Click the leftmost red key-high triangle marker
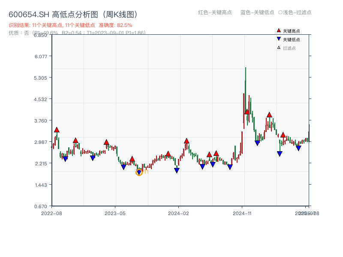The height and width of the screenshot is (257, 343). pos(57,130)
